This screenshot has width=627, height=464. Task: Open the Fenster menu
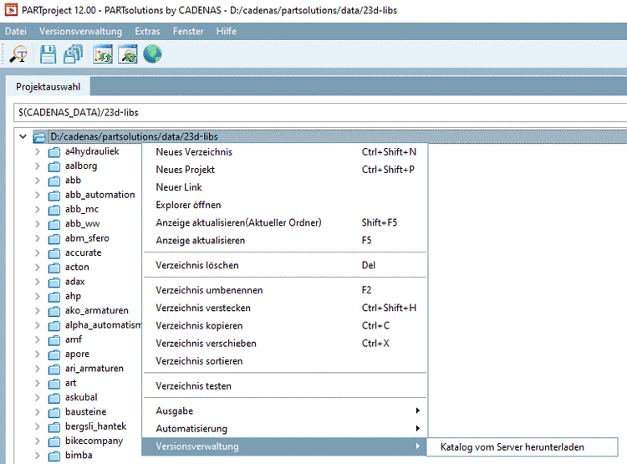click(188, 31)
